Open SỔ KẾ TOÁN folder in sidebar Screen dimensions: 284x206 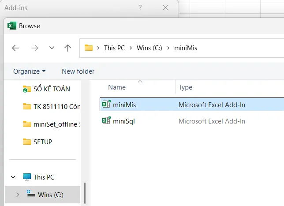click(52, 89)
